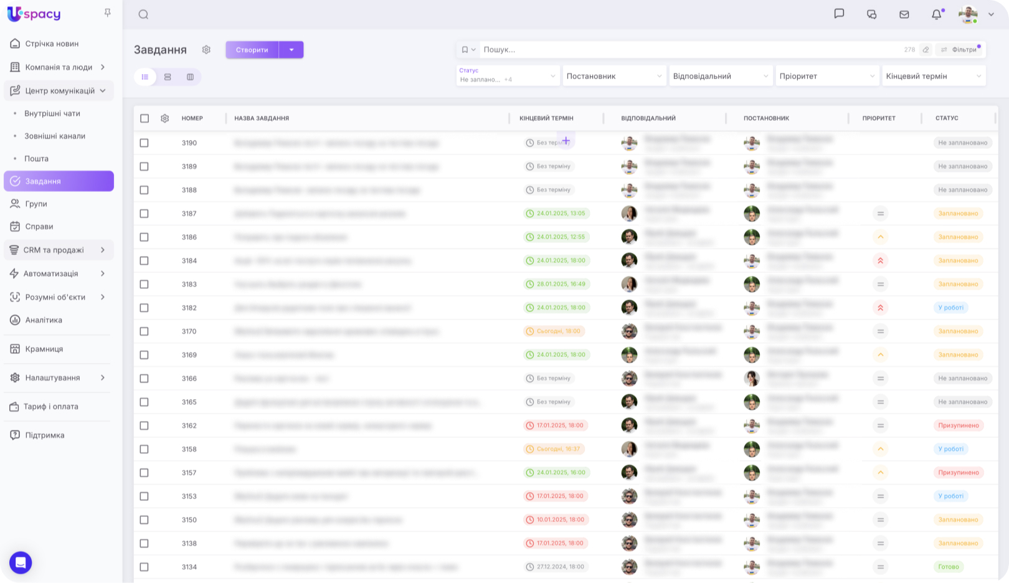Check the box for task 3190

tap(144, 143)
